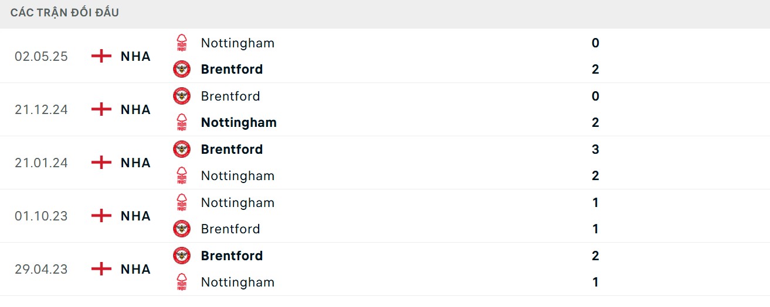Viewport: 770px width, 307px height.
Task: Select Brentford name in 21.01.24 match
Action: 232,149
